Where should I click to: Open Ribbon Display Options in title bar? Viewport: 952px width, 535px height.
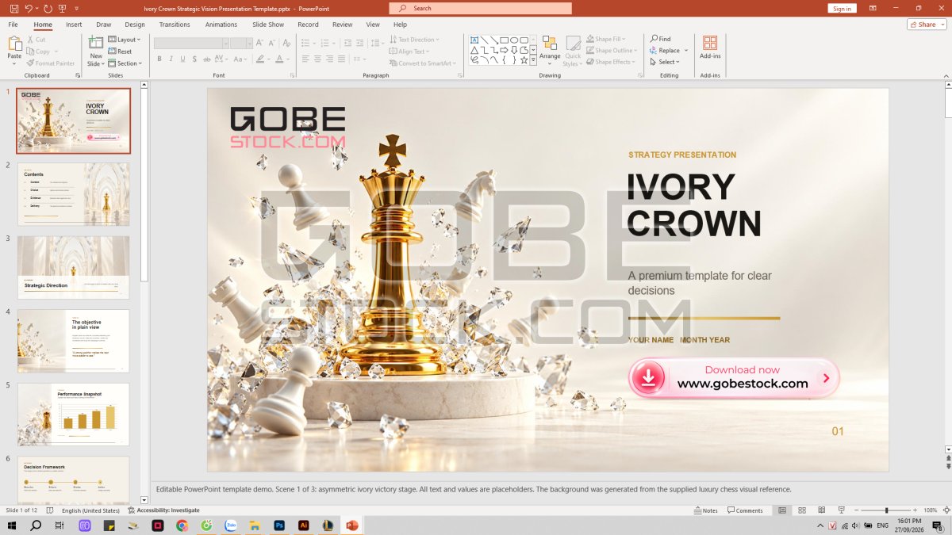[x=873, y=8]
